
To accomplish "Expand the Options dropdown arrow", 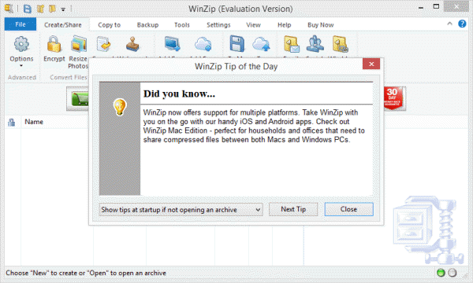I will tap(21, 65).
